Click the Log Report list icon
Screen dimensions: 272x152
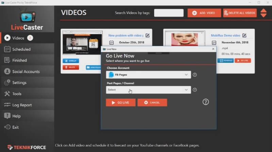click(x=7, y=105)
